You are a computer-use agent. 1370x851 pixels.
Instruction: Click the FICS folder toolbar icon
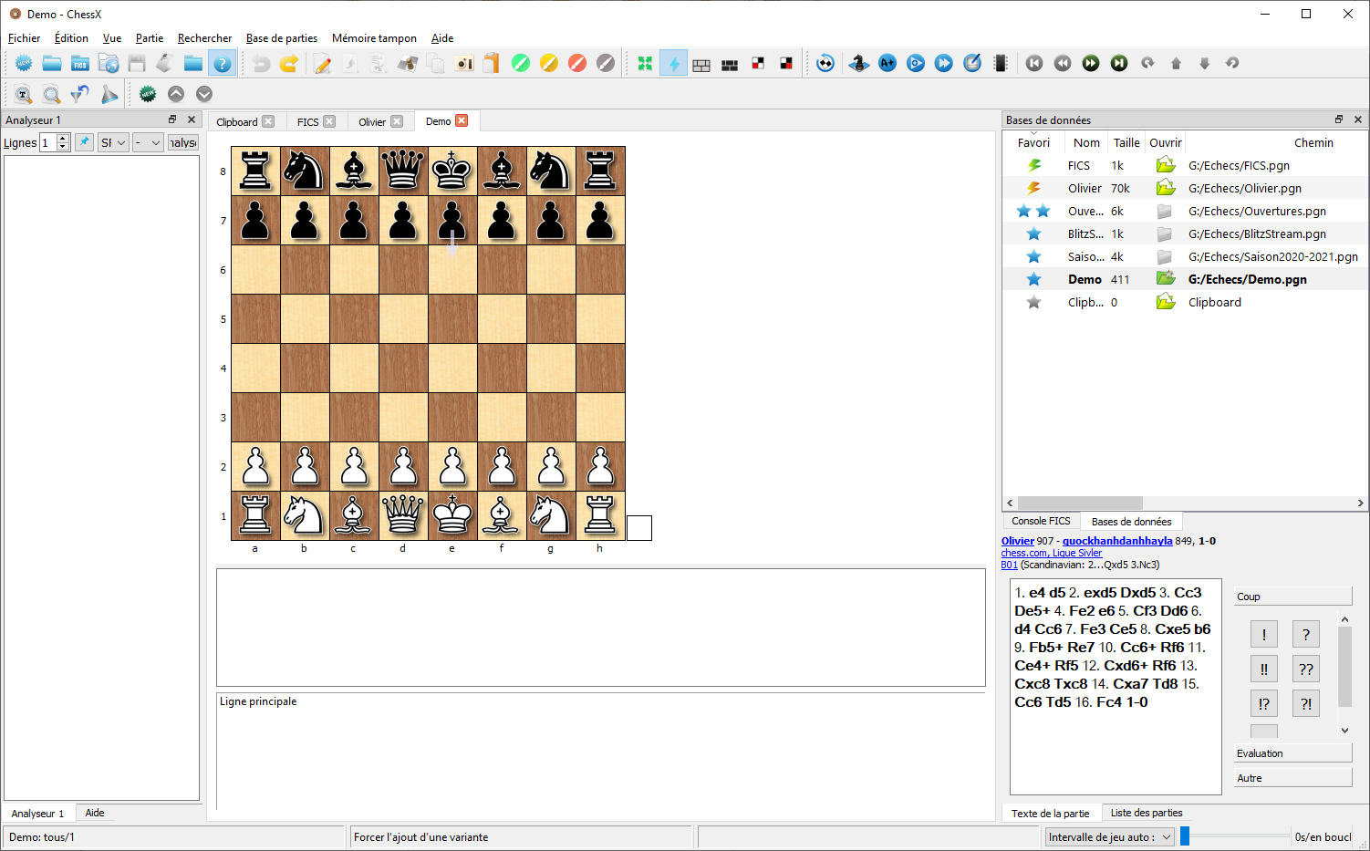(80, 63)
